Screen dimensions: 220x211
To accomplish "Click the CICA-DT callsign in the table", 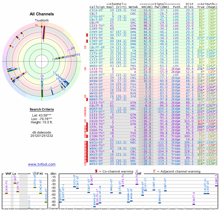I will [96, 10].
